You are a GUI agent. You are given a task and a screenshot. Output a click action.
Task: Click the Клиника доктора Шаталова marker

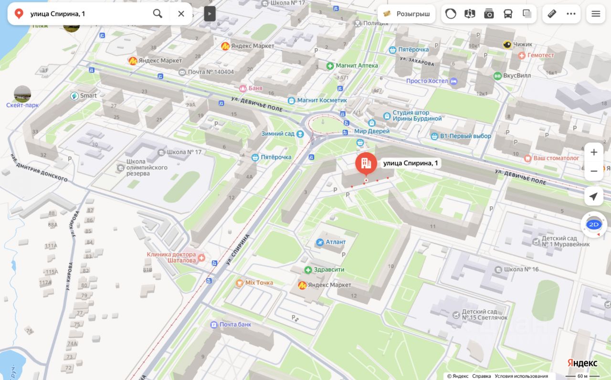coord(201,258)
